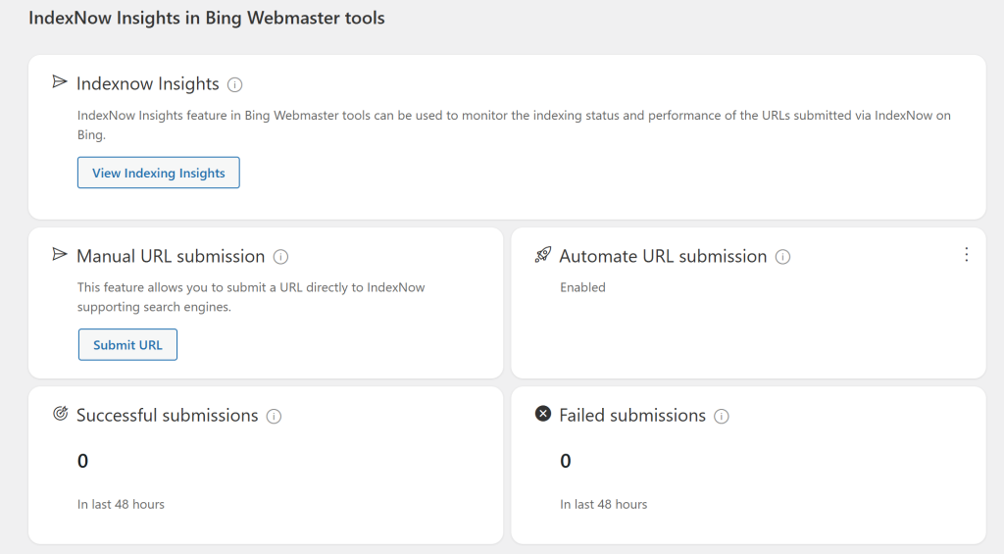
Task: Click paper plane icon beside Manual URL submission
Action: coord(60,254)
